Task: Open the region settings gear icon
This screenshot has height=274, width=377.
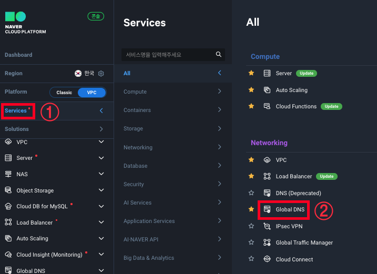Action: click(101, 74)
